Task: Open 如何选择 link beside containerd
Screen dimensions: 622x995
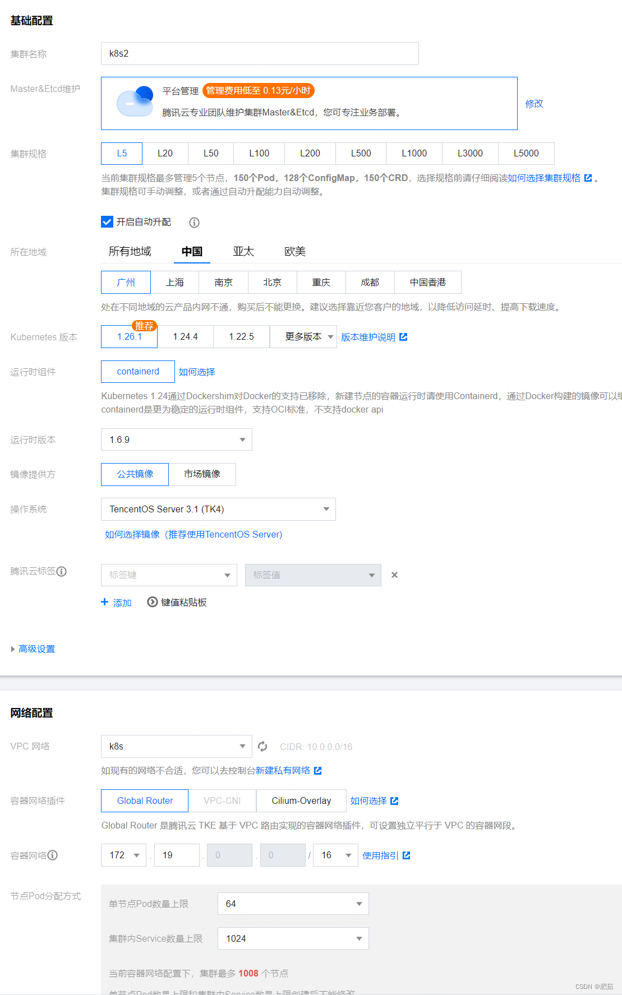Action: click(x=197, y=372)
